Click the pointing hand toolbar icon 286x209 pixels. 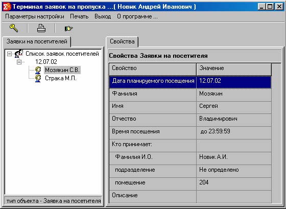(68, 29)
